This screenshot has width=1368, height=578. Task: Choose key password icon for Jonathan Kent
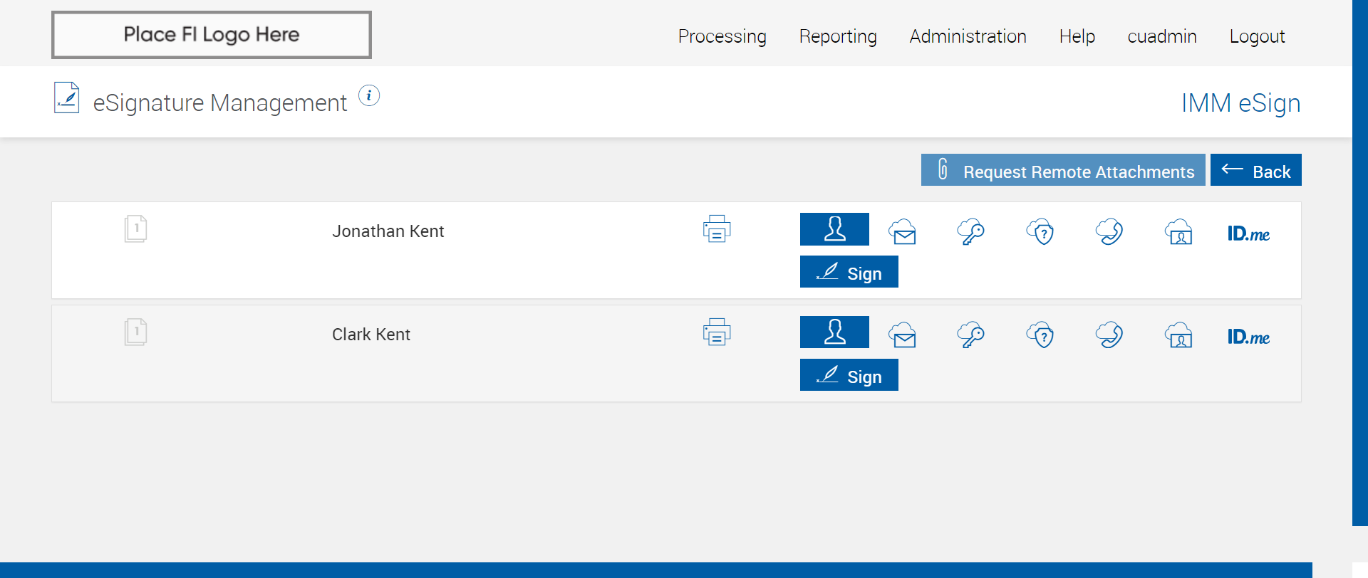coord(971,232)
